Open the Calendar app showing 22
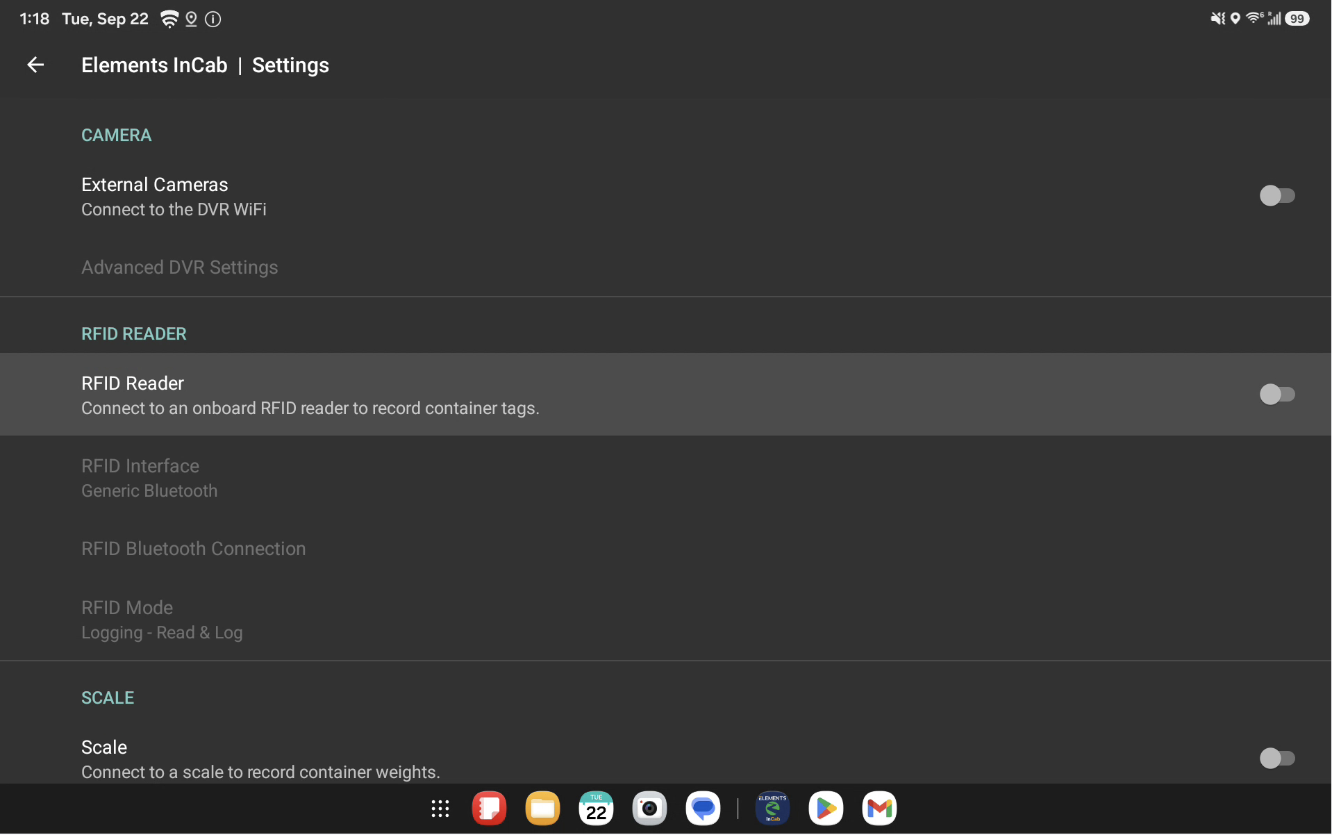 point(596,809)
